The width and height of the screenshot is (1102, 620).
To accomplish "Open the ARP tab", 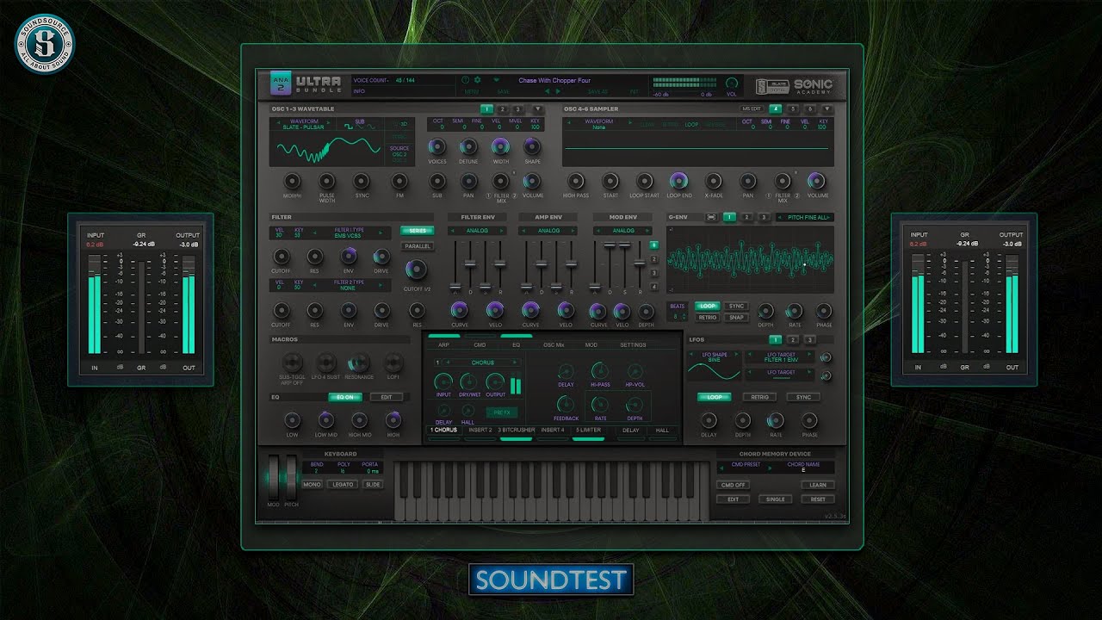I will pyautogui.click(x=443, y=344).
